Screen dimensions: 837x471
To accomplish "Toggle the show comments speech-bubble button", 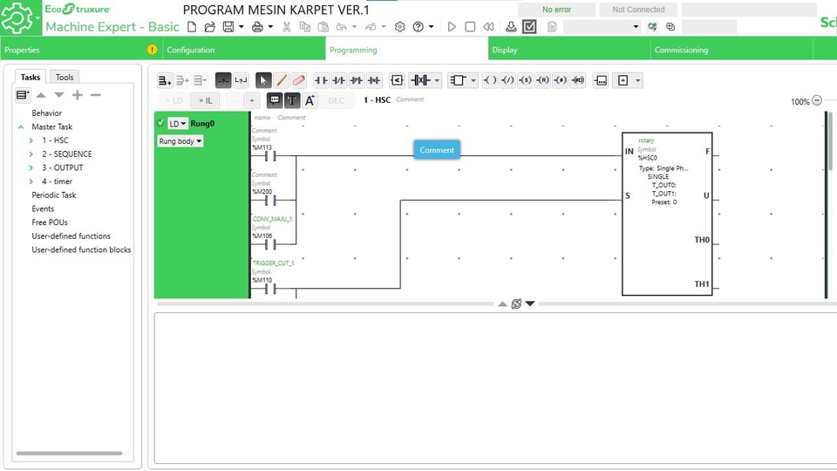I will 275,100.
